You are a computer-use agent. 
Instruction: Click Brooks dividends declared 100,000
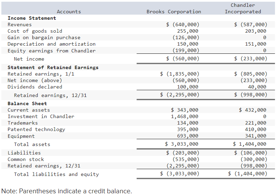[x=188, y=87]
